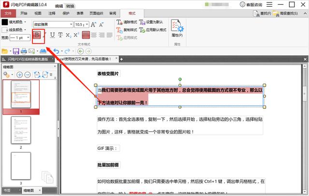Image resolution: width=309 pixels, height=196 pixels.
Task: Expand the 线条颜色 dropdown arrow
Action: tap(25, 30)
